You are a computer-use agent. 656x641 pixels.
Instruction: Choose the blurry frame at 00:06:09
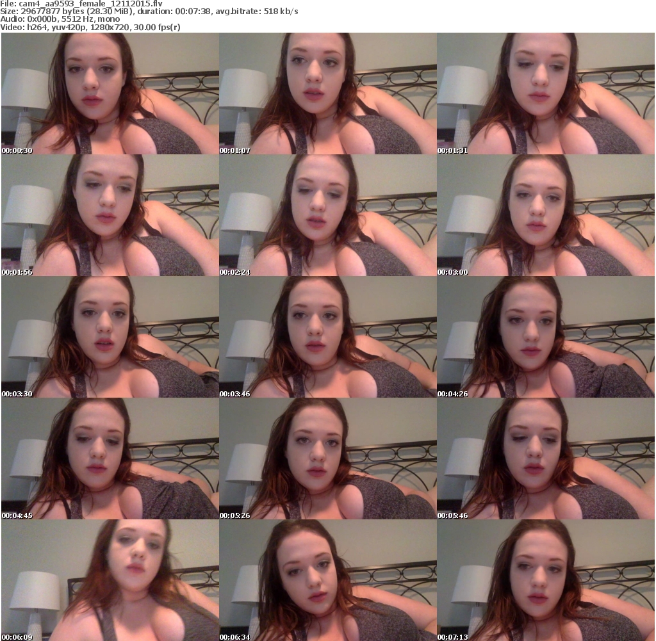[x=110, y=580]
